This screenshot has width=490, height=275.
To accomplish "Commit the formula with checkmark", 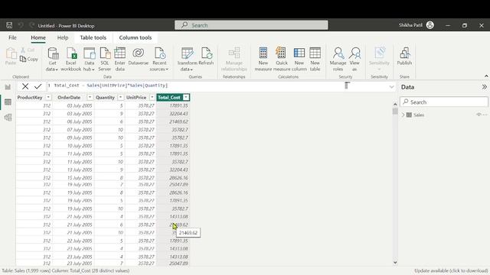I will 38,86.
